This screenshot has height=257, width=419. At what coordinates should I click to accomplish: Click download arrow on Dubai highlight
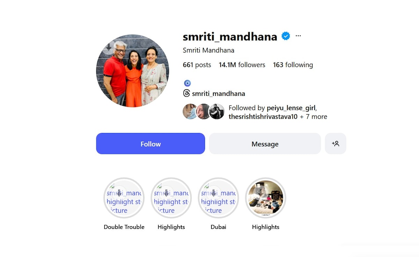(x=213, y=193)
